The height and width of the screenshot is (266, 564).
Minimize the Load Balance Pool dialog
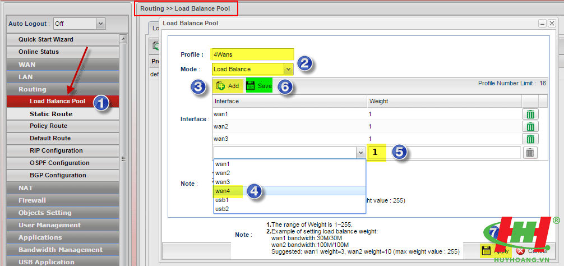[542, 24]
